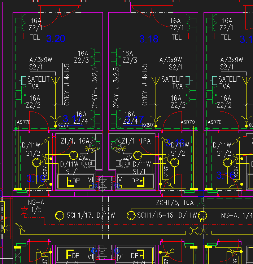
Task: Click the NS-A 1/5 emergency light symbol
Action: (24, 212)
